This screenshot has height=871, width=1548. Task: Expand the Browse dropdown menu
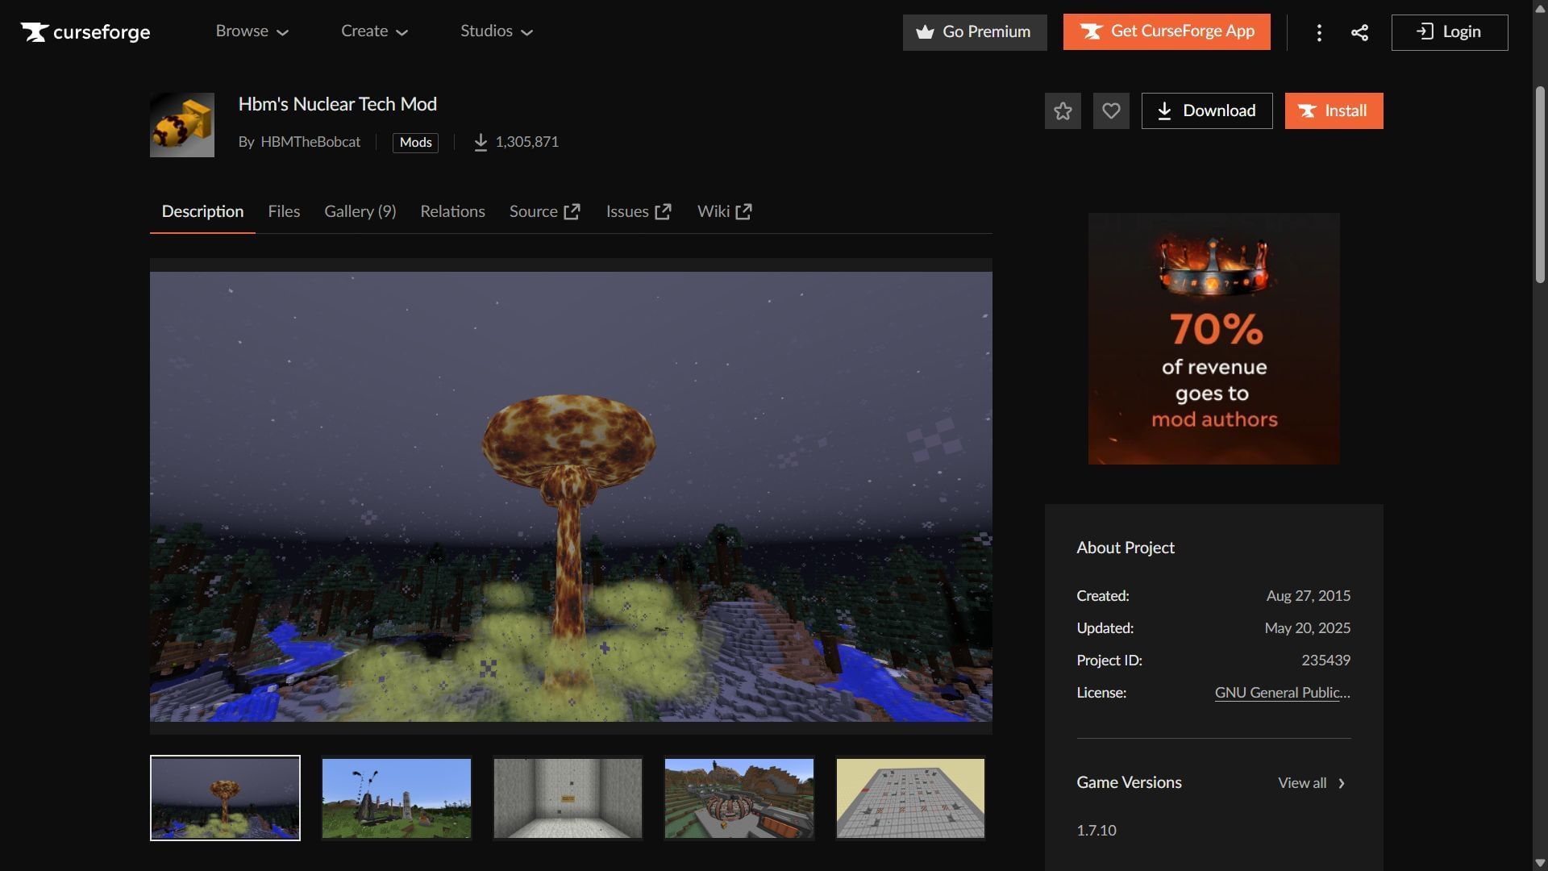point(252,31)
